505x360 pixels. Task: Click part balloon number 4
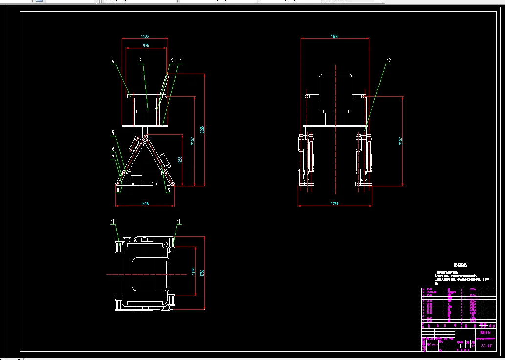tap(113, 61)
